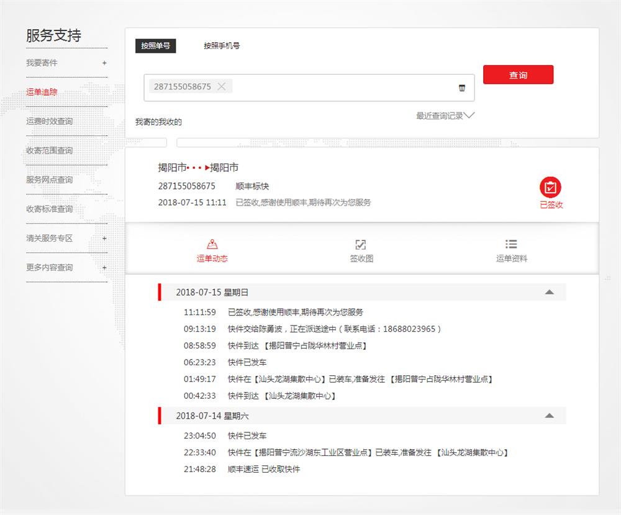Screen dimensions: 621x515
Task: Focus the tracking number input field
Action: coord(309,88)
